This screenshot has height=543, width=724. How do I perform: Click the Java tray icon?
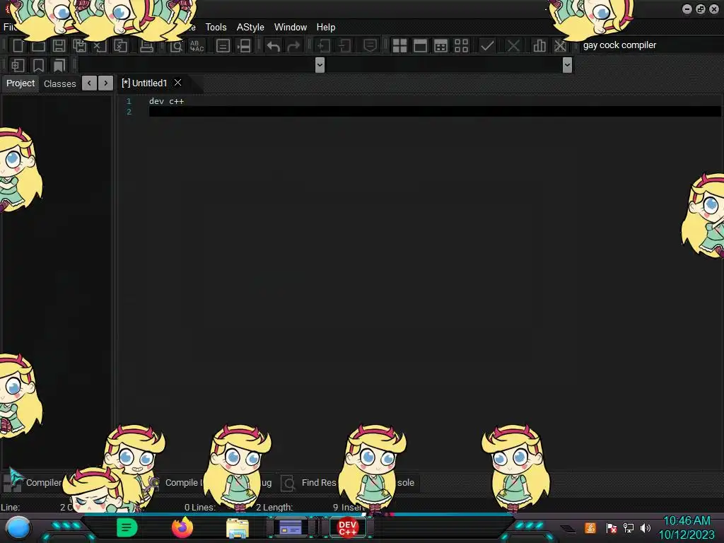[590, 527]
